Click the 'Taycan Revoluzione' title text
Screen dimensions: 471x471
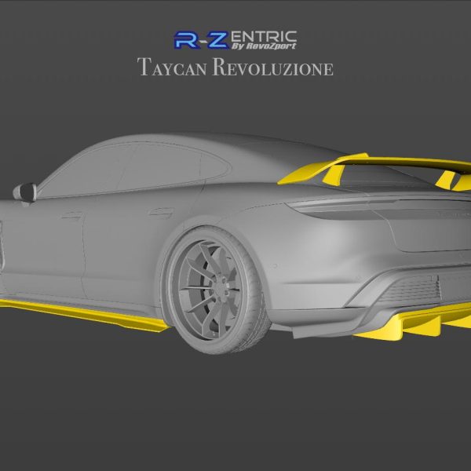point(235,67)
